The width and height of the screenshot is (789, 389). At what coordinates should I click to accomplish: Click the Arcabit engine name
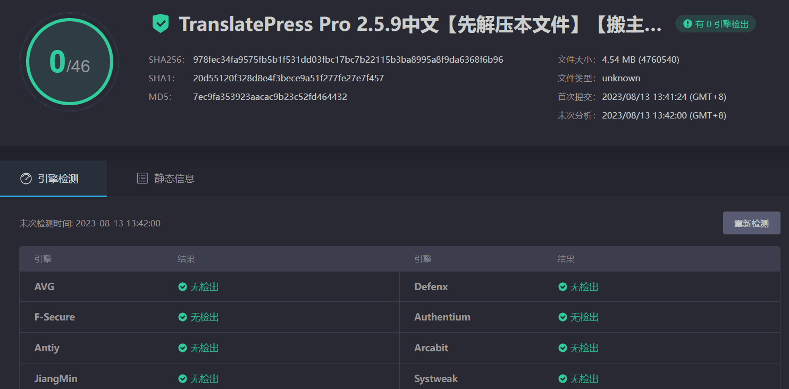[431, 348]
